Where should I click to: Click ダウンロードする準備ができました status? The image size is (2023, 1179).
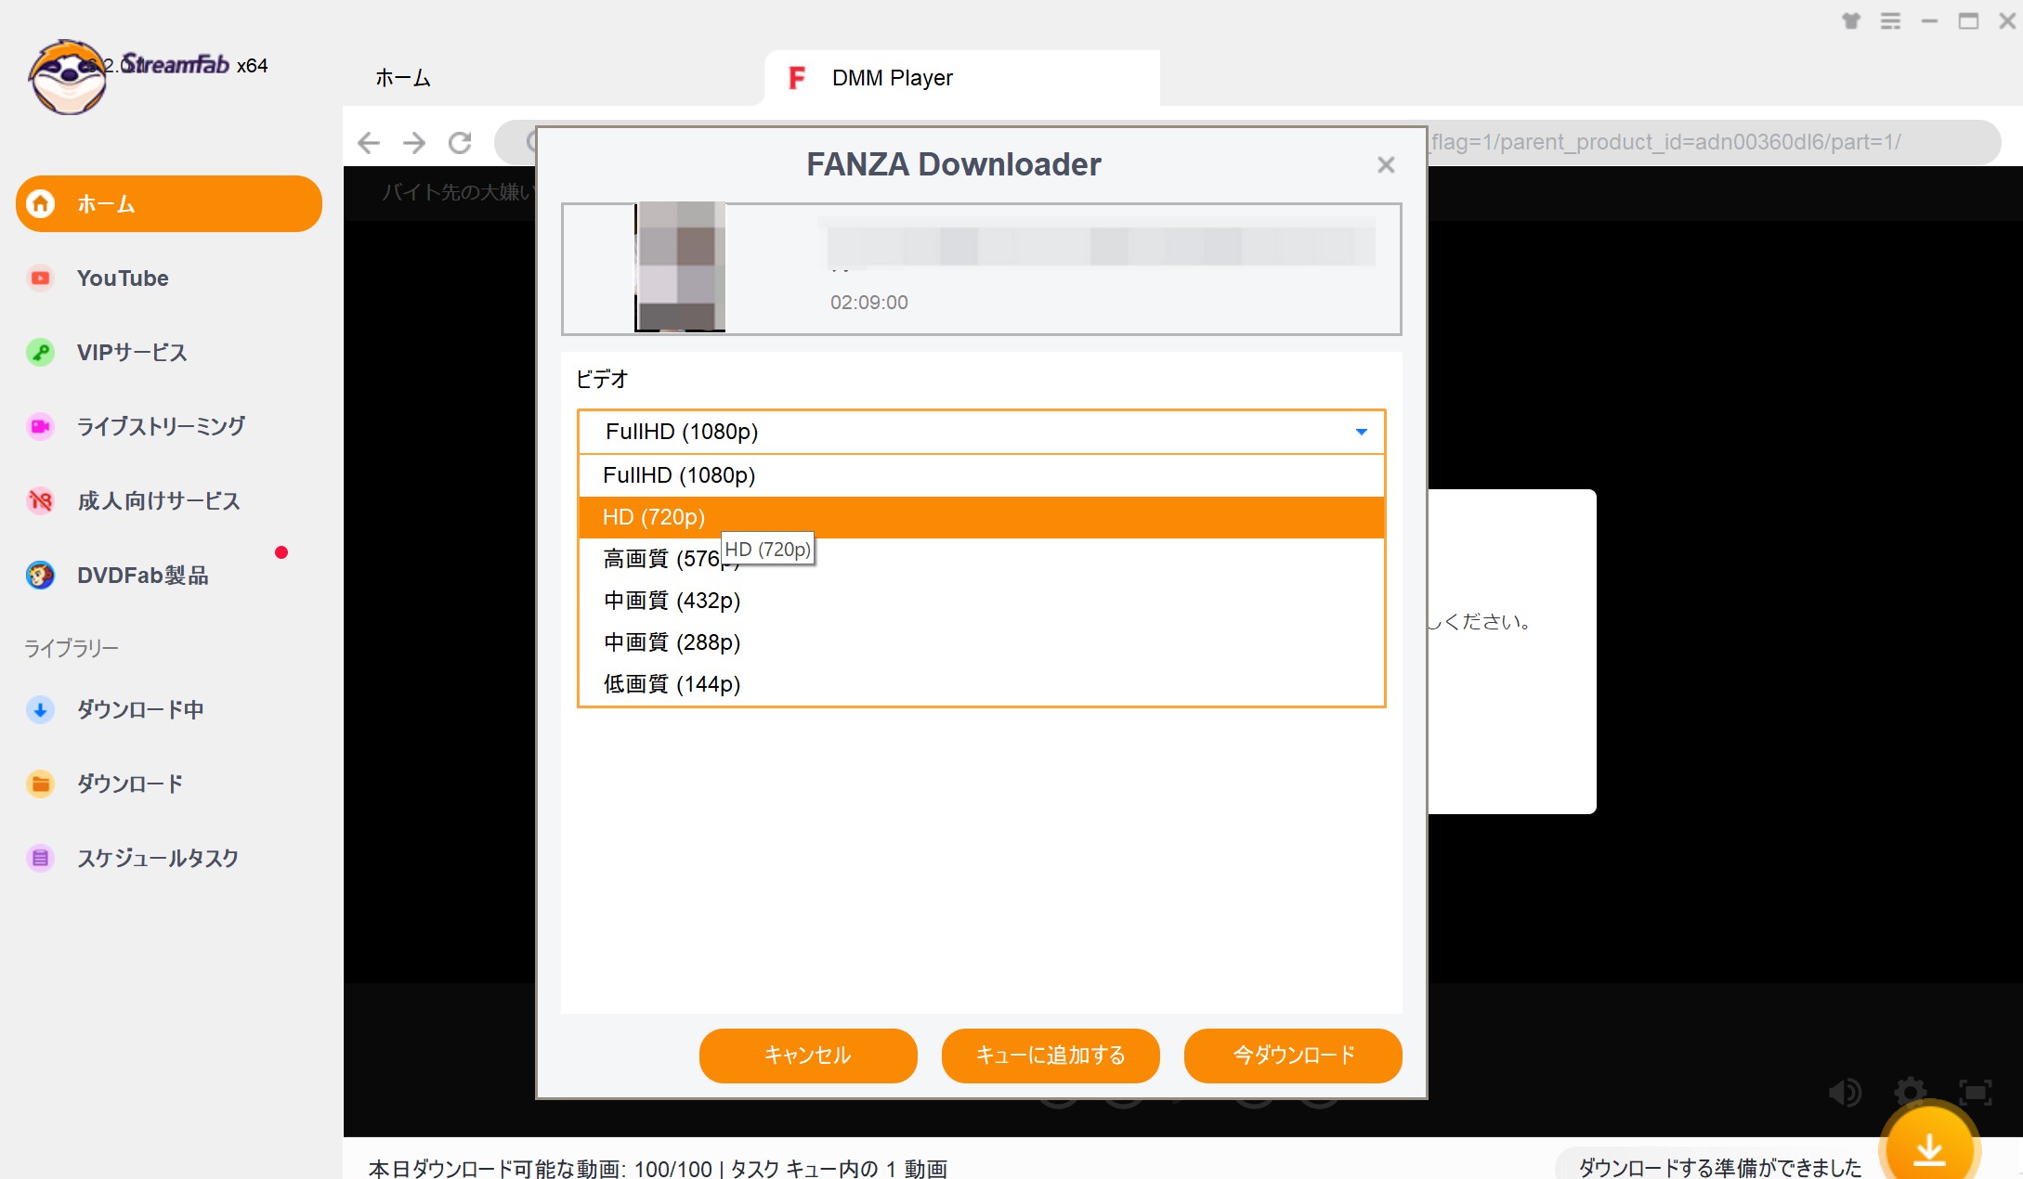[1720, 1168]
